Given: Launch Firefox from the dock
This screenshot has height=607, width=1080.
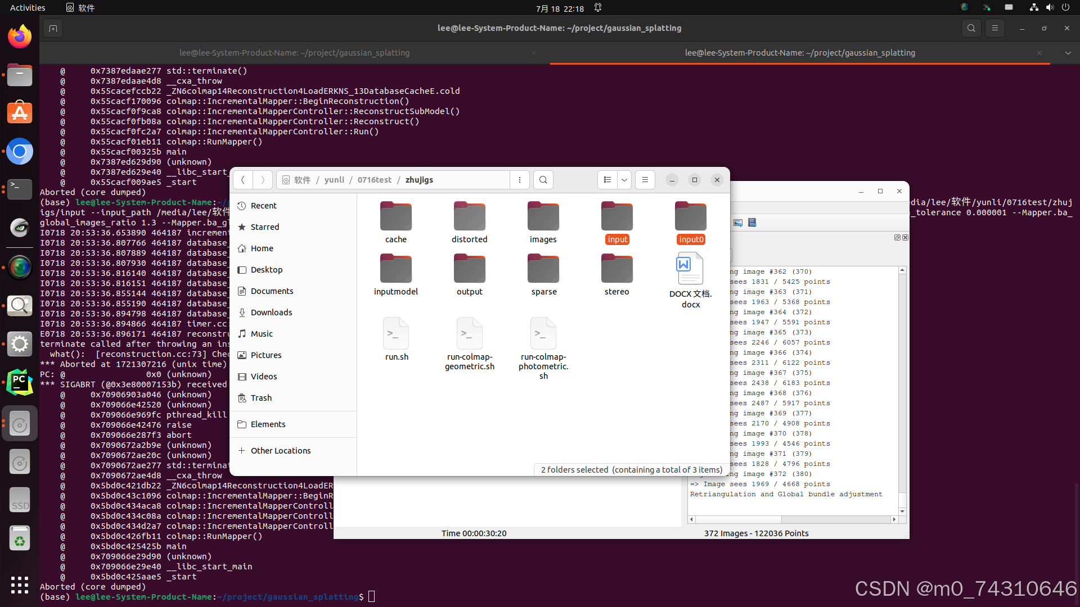Looking at the screenshot, I should click(x=20, y=37).
